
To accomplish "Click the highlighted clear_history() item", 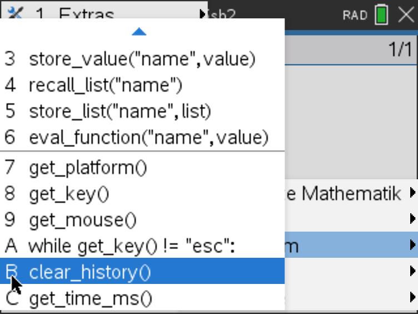I will click(89, 272).
